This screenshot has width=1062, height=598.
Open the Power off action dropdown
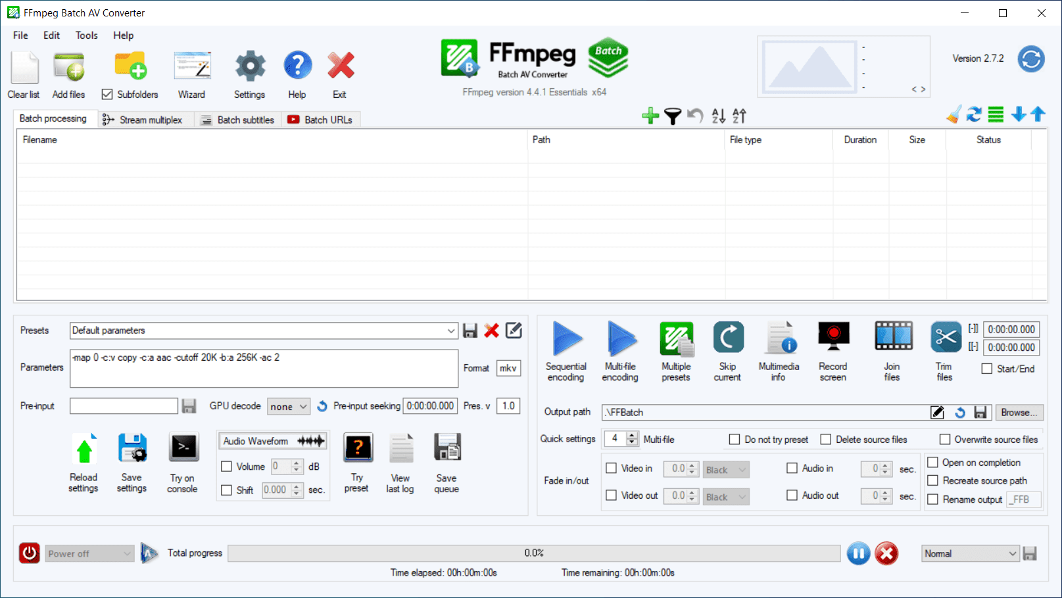[x=89, y=554]
